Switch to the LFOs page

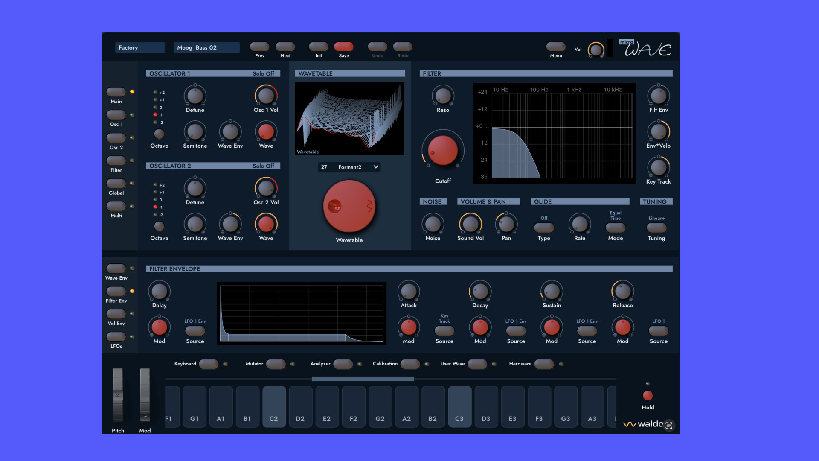coord(116,336)
